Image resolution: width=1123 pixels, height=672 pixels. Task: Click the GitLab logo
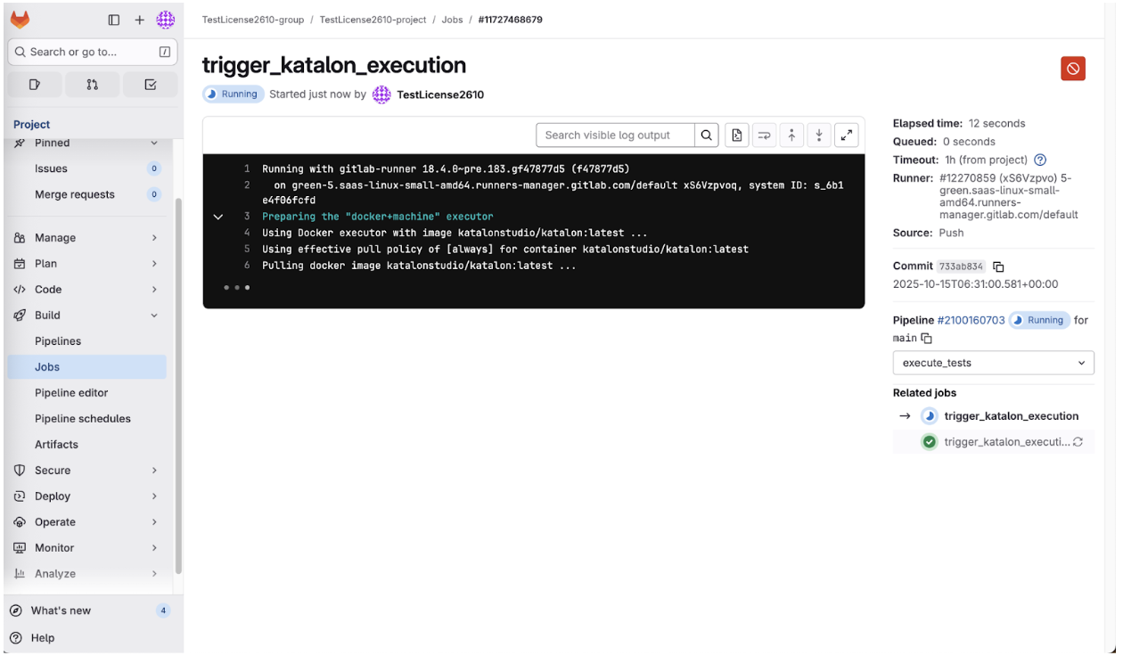pyautogui.click(x=20, y=18)
